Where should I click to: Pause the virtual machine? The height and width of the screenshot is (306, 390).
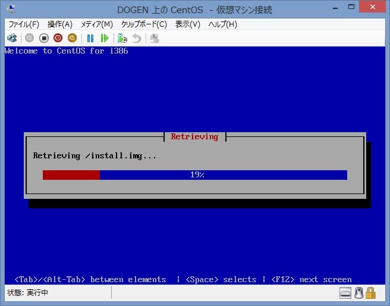coord(90,38)
